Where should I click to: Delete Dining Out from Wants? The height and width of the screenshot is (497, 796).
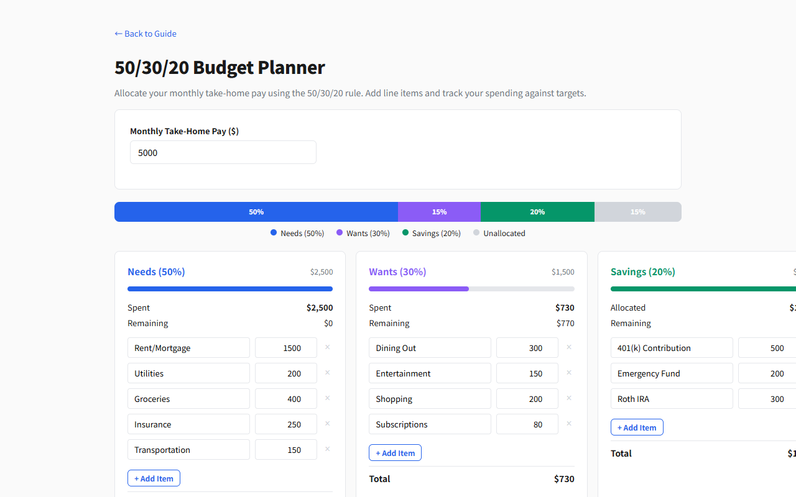pos(569,347)
